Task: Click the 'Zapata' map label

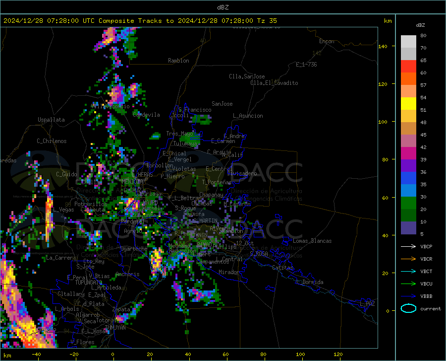Action: pos(121,309)
